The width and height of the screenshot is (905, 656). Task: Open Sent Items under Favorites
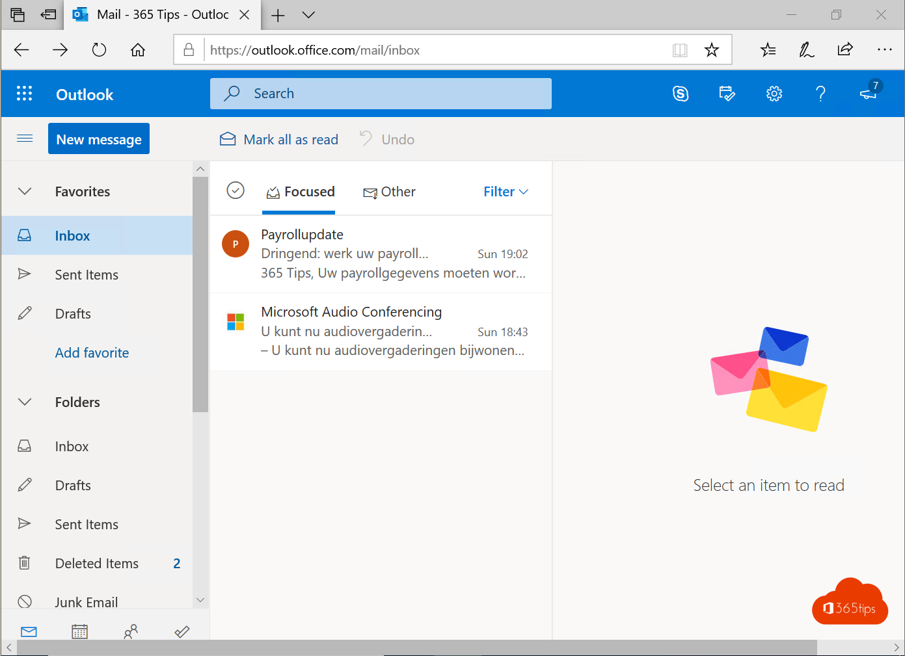pyautogui.click(x=97, y=274)
